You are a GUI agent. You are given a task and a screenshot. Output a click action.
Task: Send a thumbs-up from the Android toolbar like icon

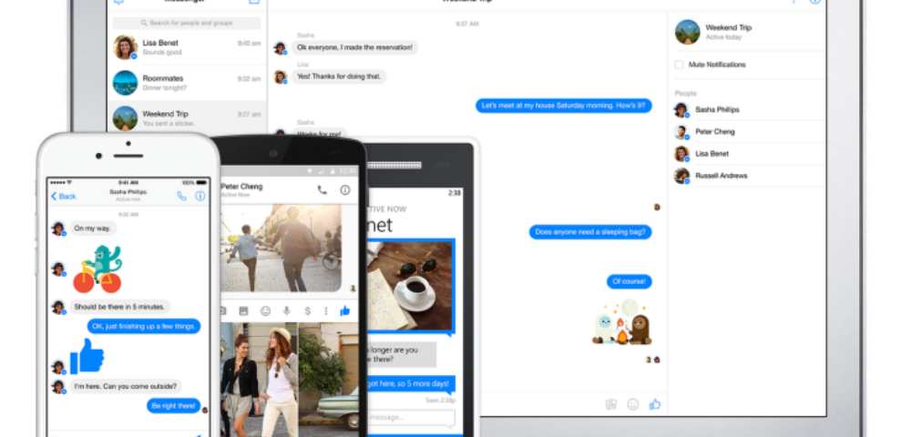[x=345, y=310]
